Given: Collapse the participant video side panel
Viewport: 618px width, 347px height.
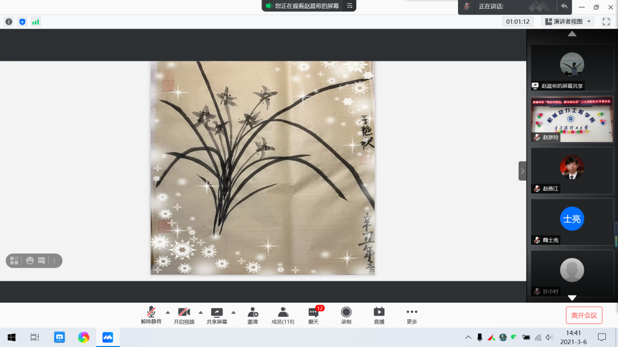Looking at the screenshot, I should point(522,171).
